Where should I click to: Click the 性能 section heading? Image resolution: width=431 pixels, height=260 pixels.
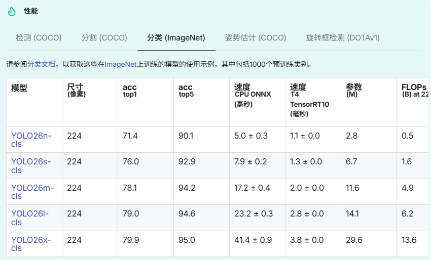point(31,11)
